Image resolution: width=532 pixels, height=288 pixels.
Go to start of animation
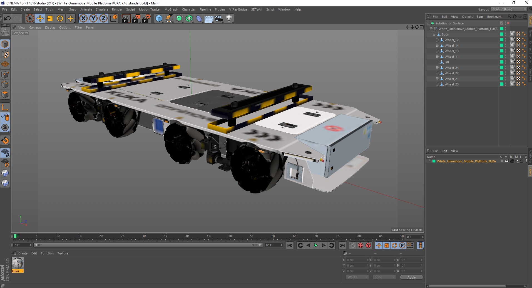pyautogui.click(x=290, y=245)
